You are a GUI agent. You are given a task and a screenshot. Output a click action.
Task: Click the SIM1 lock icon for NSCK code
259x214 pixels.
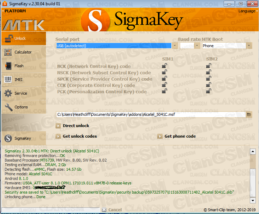(164, 72)
